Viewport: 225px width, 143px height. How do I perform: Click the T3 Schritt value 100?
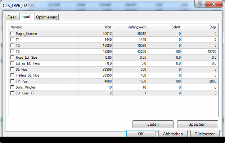pyautogui.click(x=178, y=52)
